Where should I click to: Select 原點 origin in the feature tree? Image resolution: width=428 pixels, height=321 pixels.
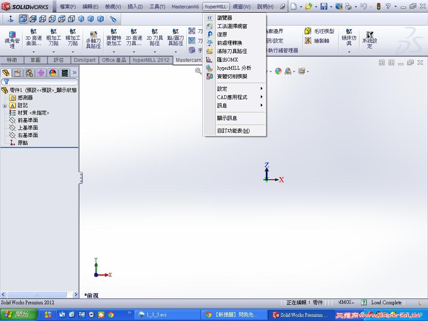pyautogui.click(x=23, y=143)
